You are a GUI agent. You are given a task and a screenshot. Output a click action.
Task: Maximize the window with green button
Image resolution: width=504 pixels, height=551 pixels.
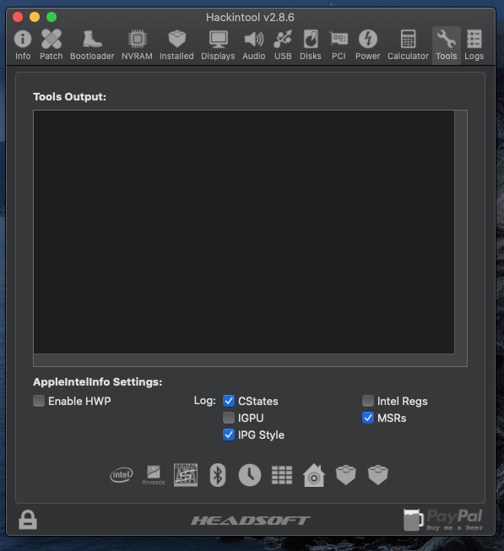coord(51,17)
